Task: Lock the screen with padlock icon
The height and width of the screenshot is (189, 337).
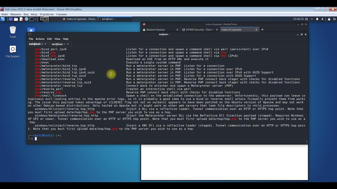Action: coord(329,19)
